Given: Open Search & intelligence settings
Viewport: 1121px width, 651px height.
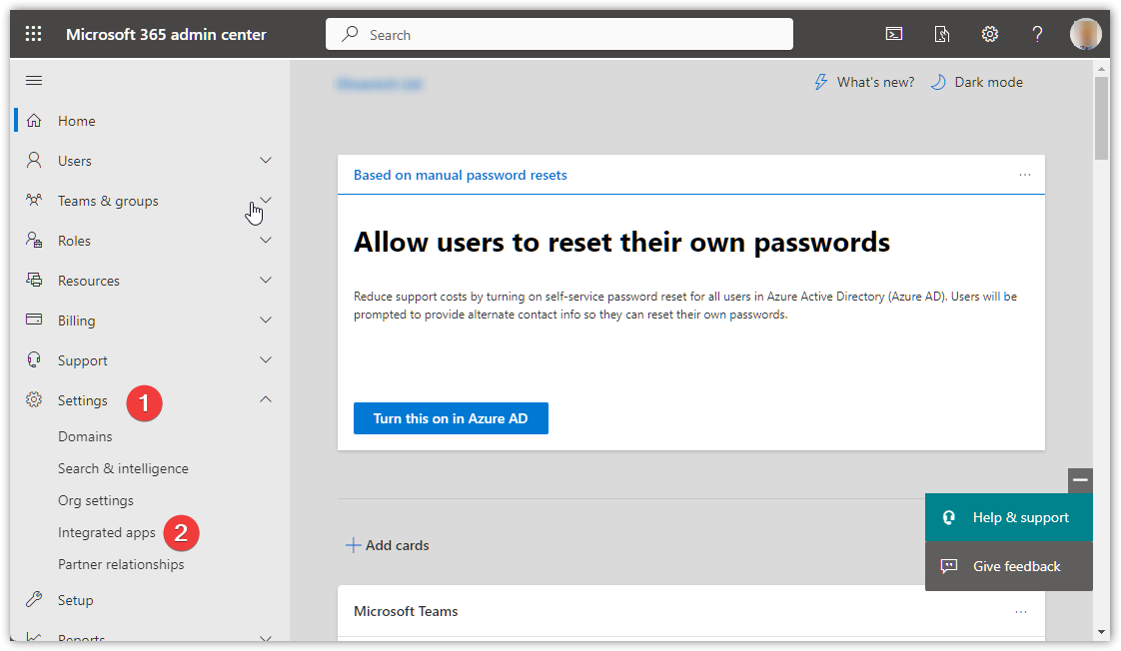Looking at the screenshot, I should 123,468.
